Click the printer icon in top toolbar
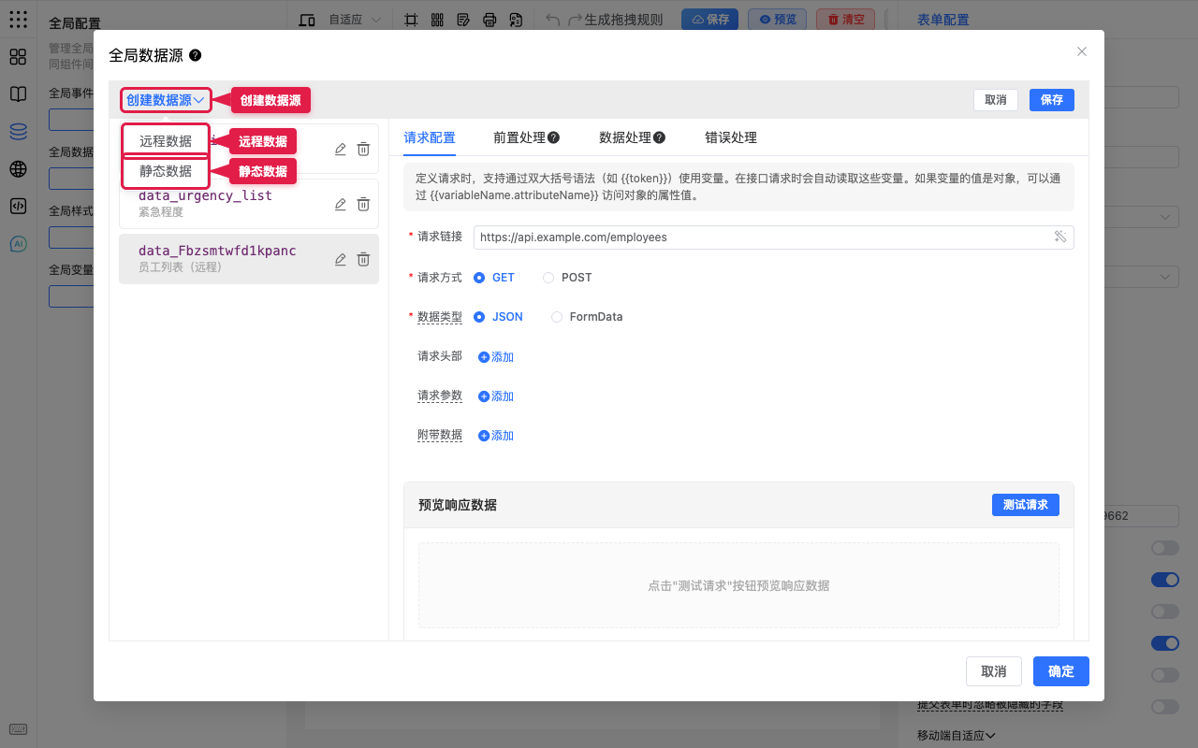Screen dimensions: 1198x748 coord(489,20)
